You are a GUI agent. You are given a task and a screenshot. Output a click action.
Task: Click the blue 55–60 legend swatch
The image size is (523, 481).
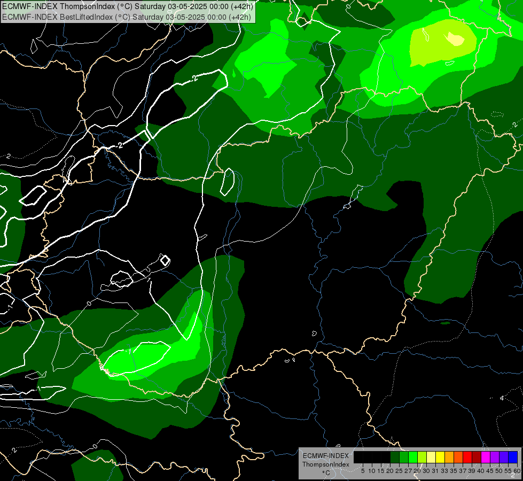pyautogui.click(x=513, y=457)
